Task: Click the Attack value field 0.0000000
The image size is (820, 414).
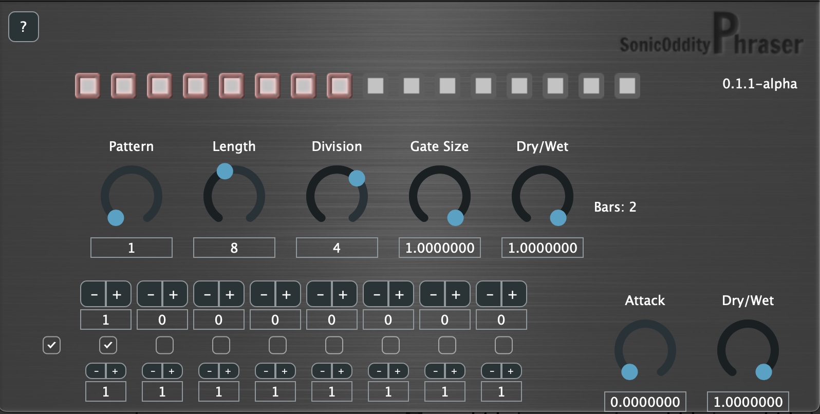Action: [645, 402]
